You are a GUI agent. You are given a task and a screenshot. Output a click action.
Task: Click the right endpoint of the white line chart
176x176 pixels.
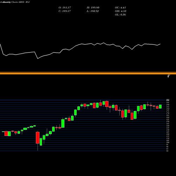pyautogui.click(x=160, y=44)
